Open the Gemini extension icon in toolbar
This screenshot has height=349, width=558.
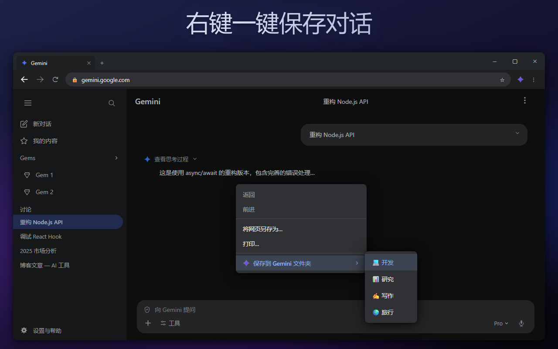coord(520,79)
